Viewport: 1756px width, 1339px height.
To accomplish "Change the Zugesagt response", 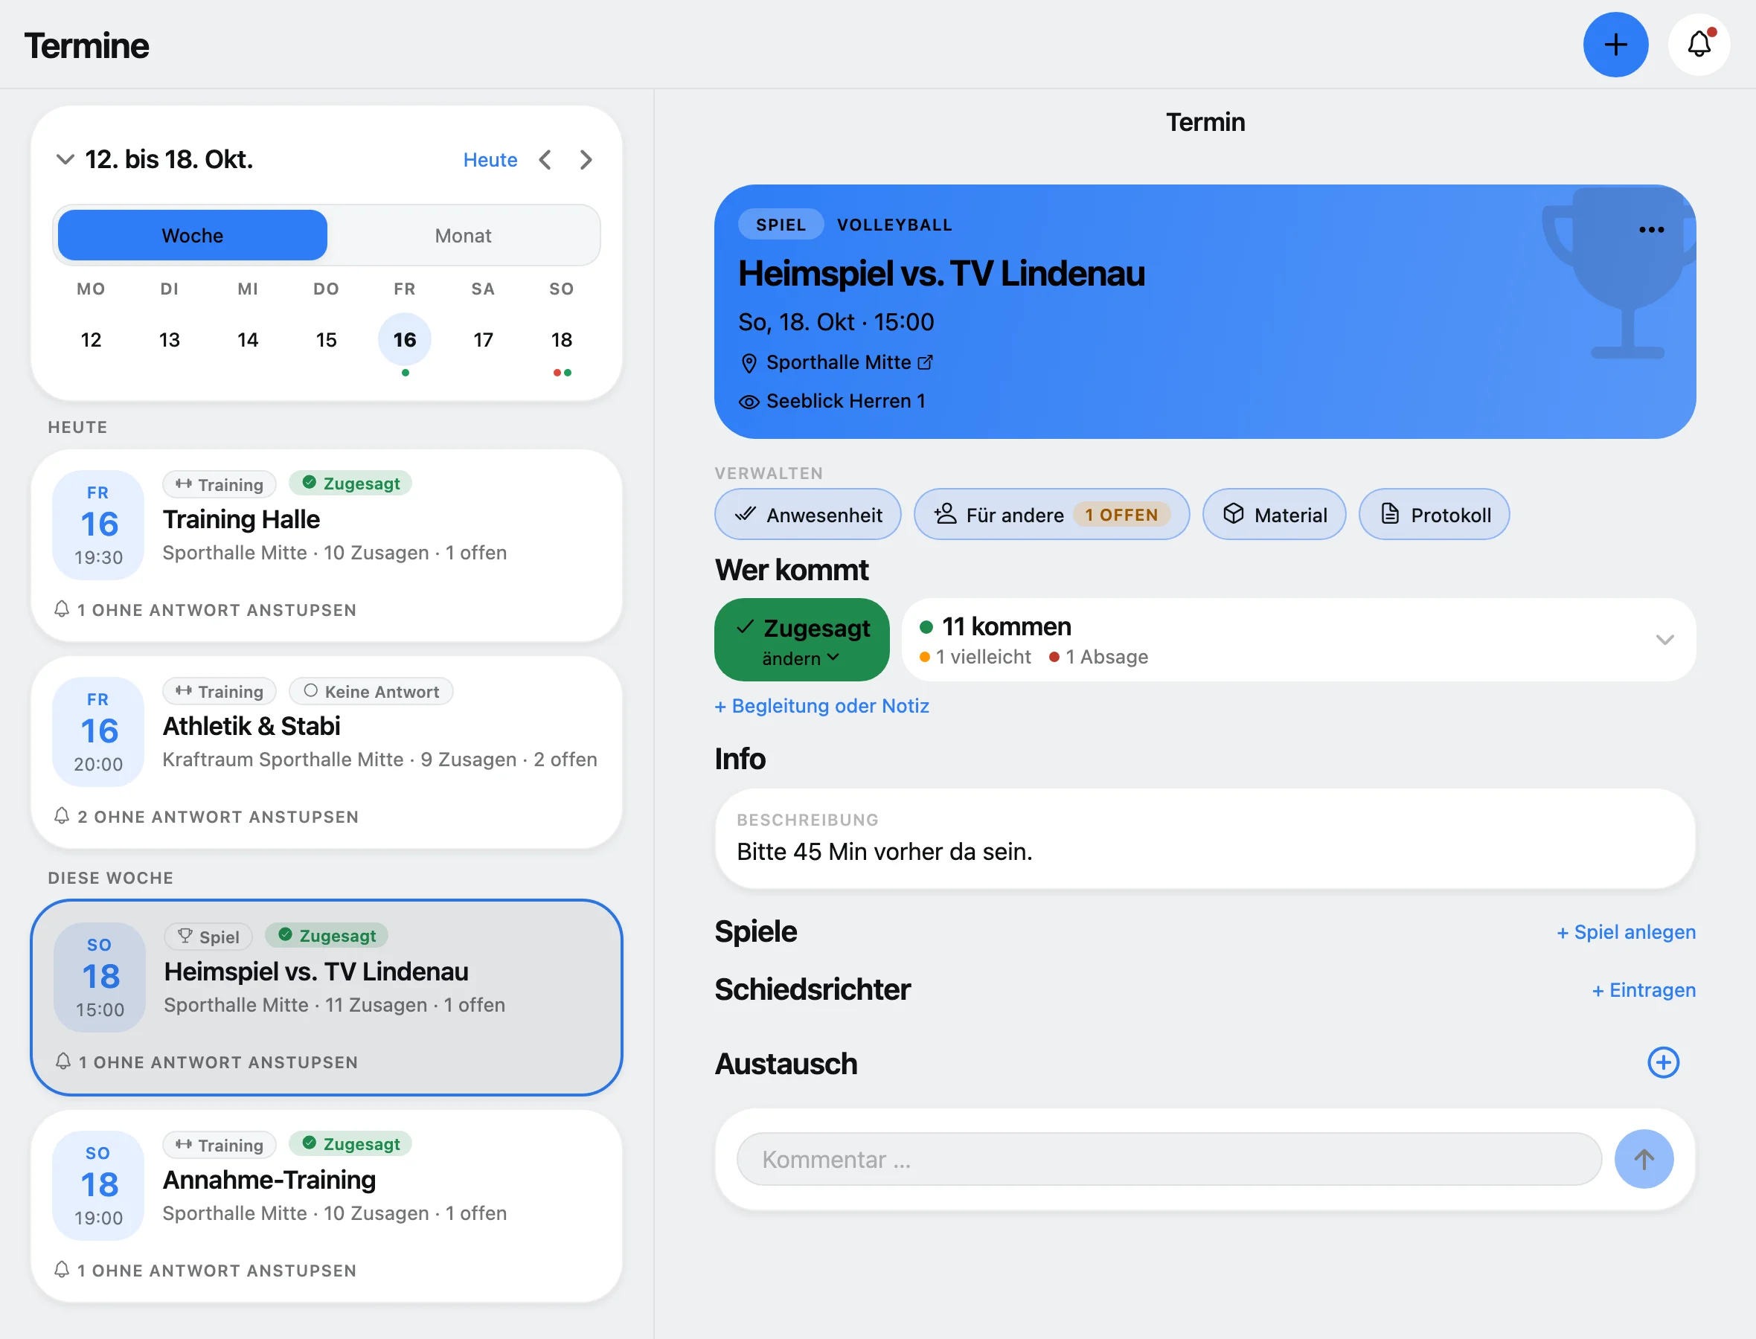I will pos(801,639).
